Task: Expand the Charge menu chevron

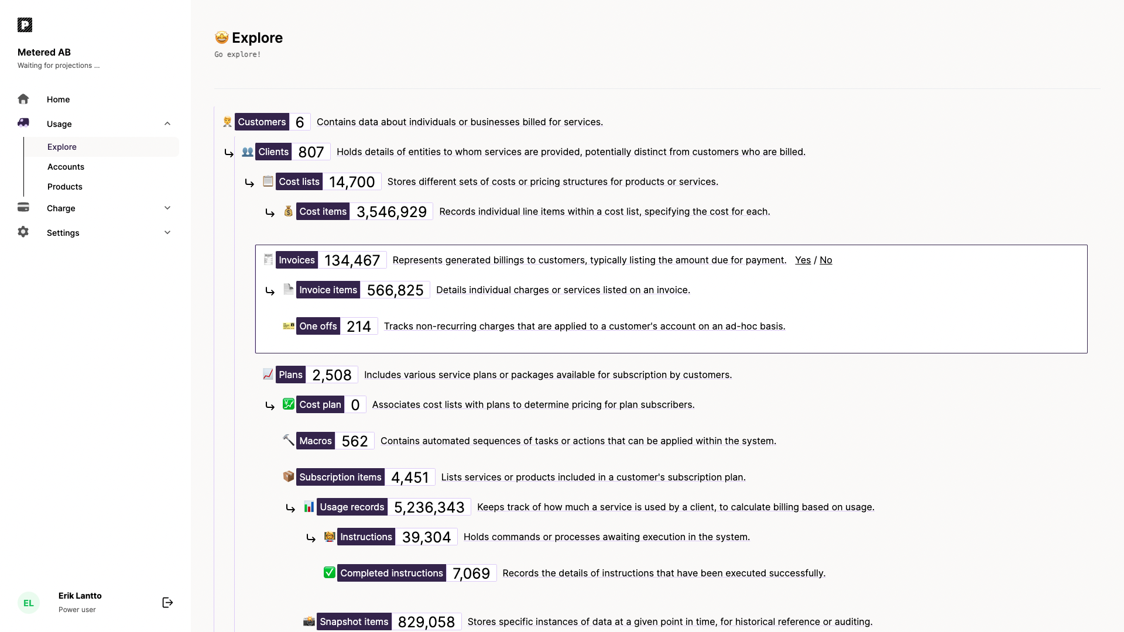Action: [x=167, y=208]
